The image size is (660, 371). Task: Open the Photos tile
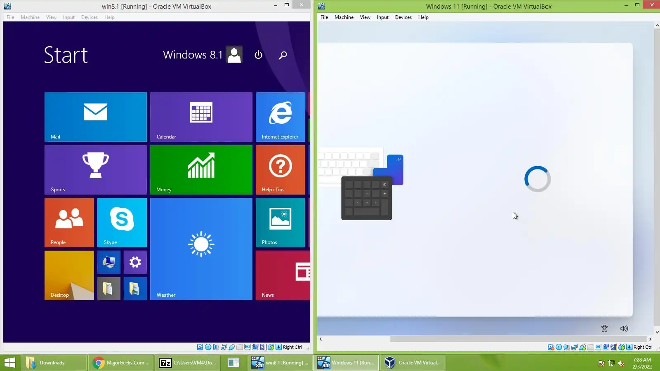tap(280, 223)
